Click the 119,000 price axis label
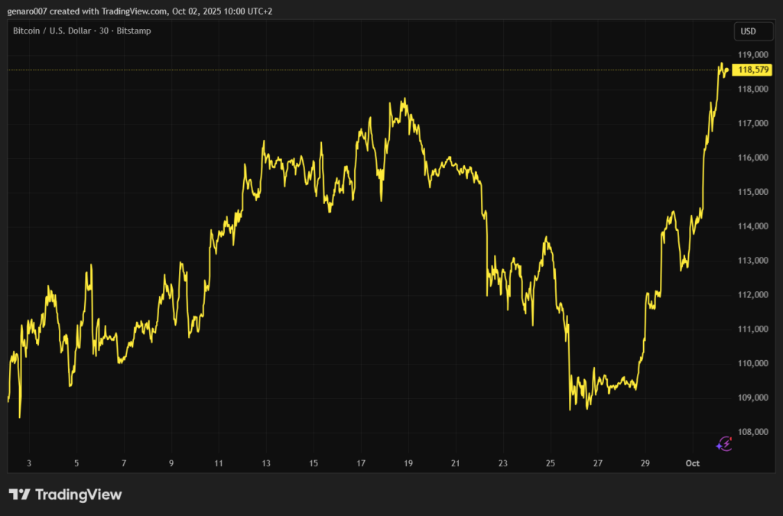 [752, 55]
